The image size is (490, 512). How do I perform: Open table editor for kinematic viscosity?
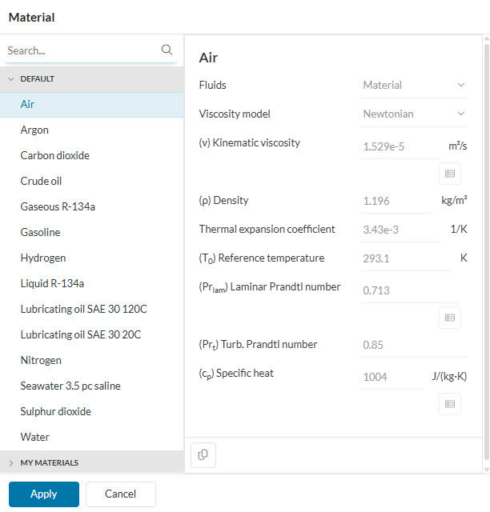click(x=449, y=174)
